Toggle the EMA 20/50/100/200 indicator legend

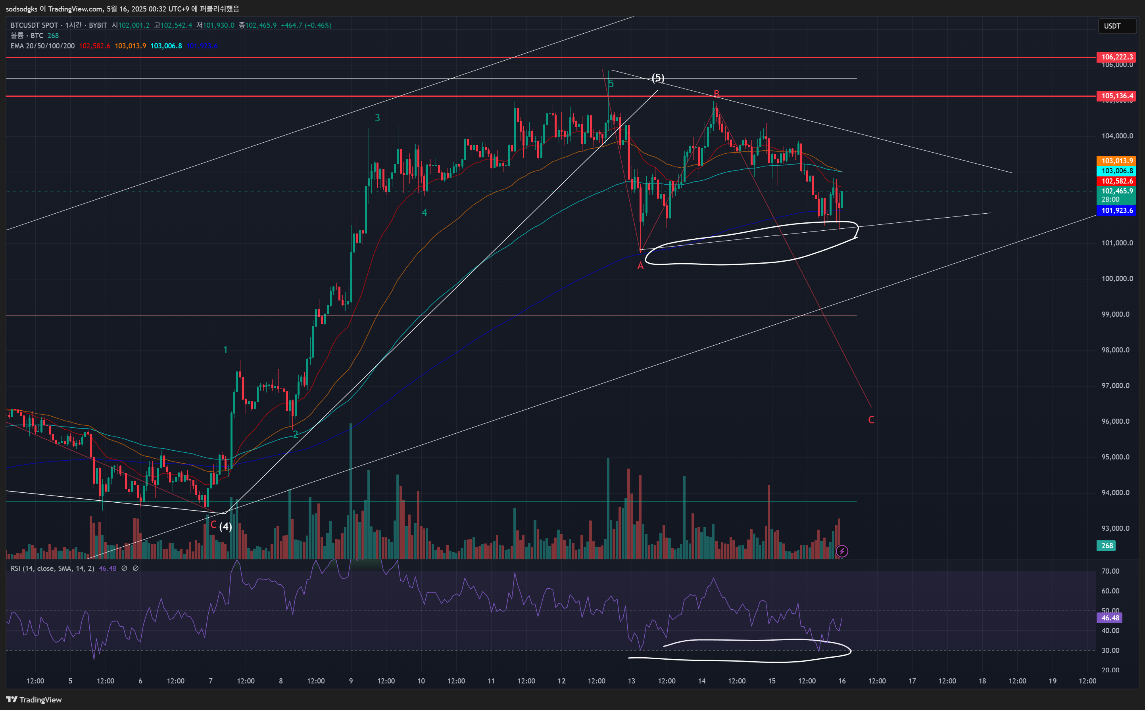point(42,46)
